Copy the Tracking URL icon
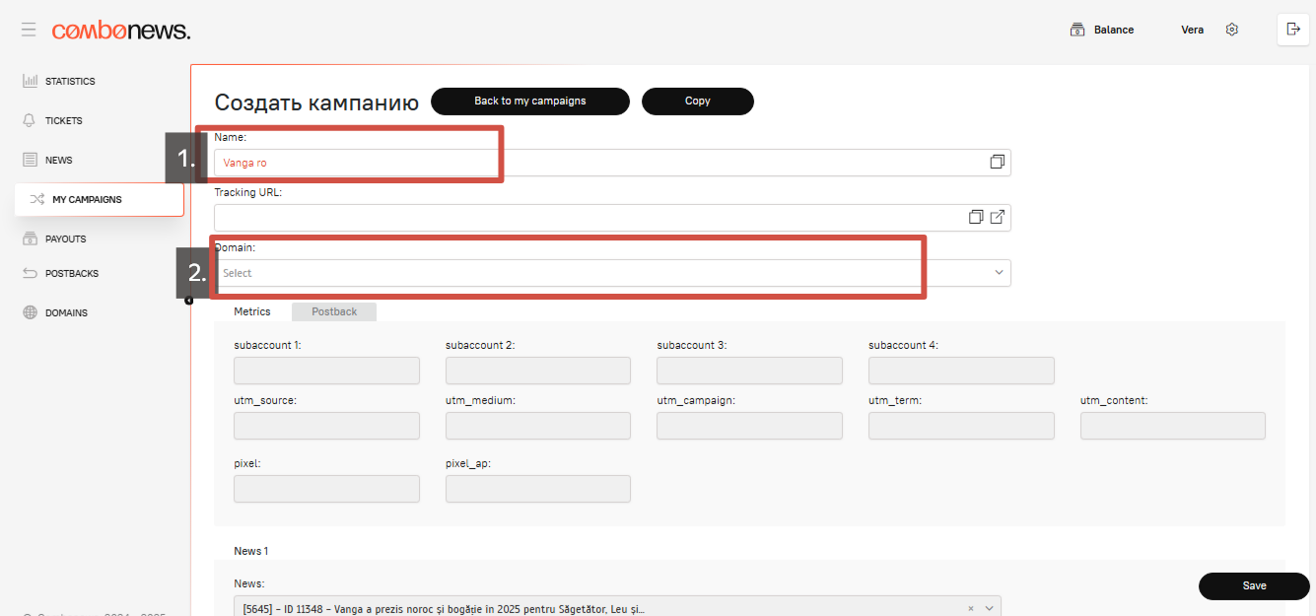The image size is (1316, 616). coord(976,217)
